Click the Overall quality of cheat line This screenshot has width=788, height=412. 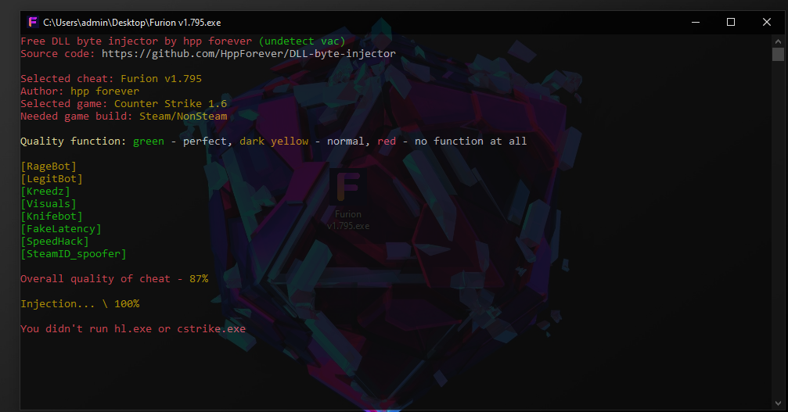pyautogui.click(x=114, y=279)
